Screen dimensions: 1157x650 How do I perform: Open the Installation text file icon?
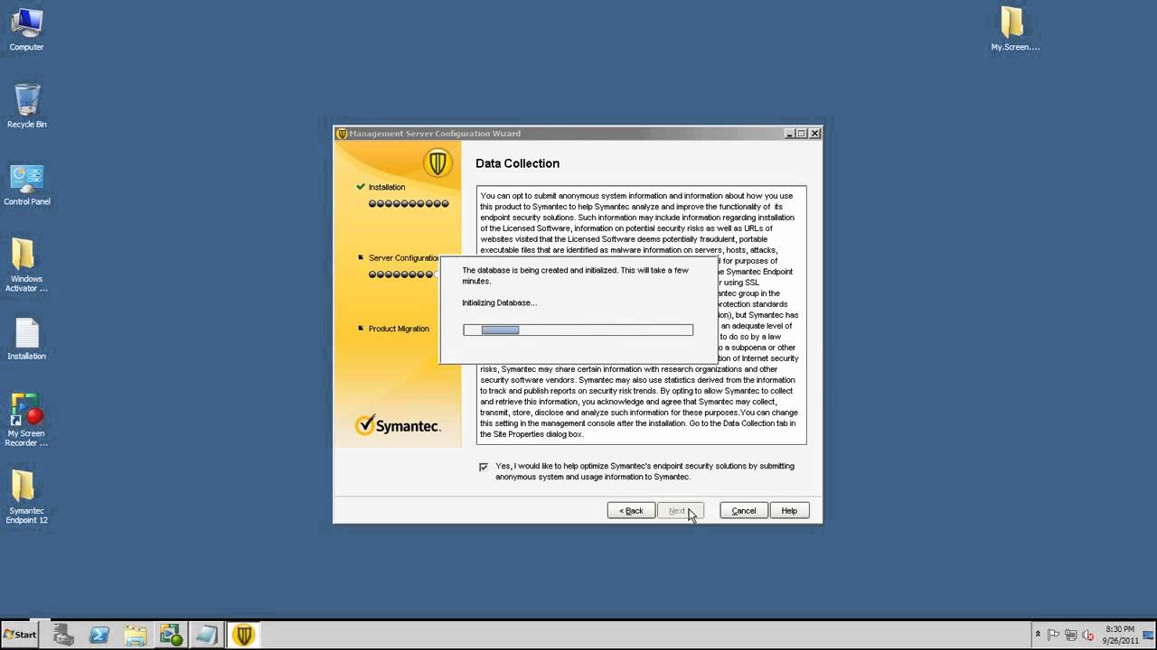coord(26,339)
